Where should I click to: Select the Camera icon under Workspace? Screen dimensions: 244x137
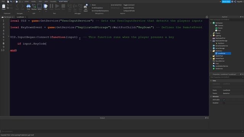tap(216, 25)
